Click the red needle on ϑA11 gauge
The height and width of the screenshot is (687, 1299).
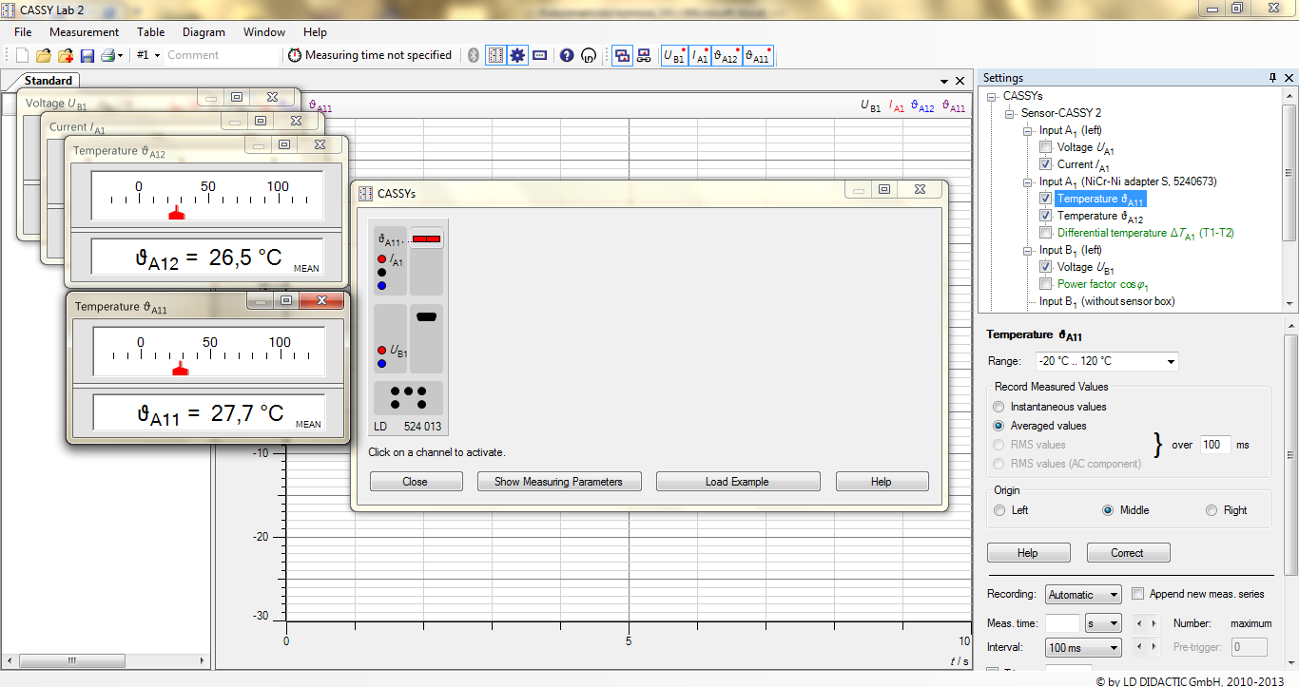coord(181,368)
